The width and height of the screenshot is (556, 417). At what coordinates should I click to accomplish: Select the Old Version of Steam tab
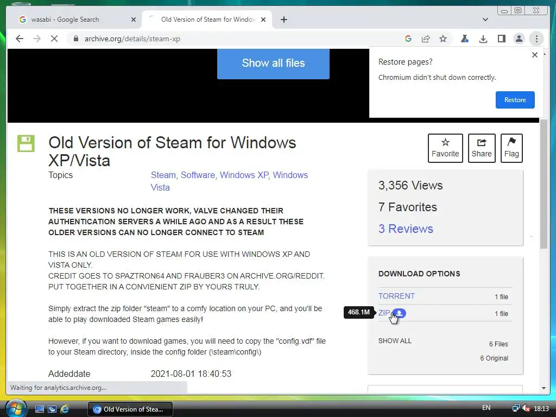click(x=208, y=20)
